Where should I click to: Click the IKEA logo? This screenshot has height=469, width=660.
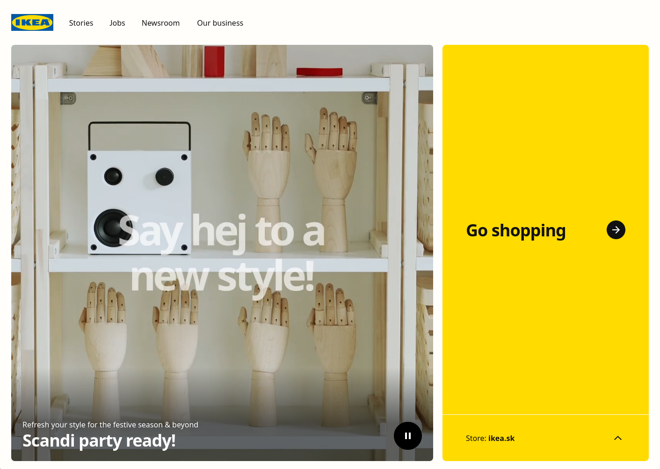32,22
